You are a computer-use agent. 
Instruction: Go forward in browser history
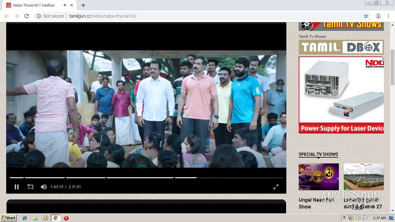pyautogui.click(x=17, y=16)
